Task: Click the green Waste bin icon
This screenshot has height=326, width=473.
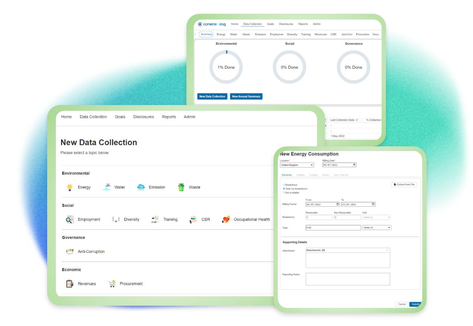Action: [x=181, y=187]
